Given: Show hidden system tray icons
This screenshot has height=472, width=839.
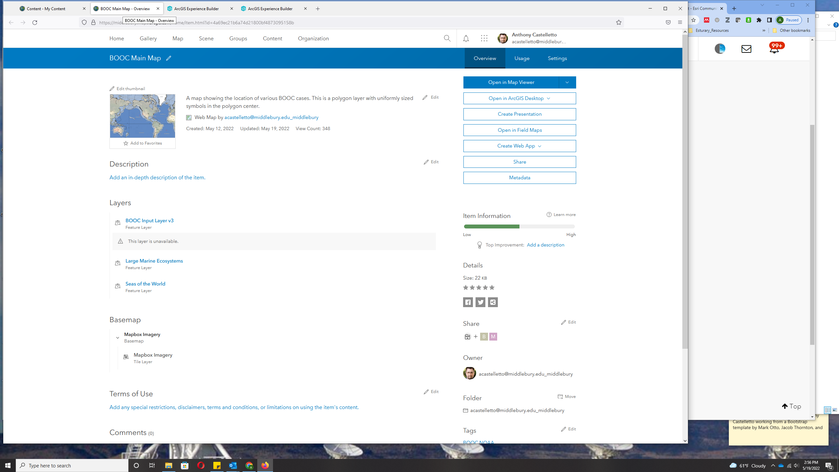Looking at the screenshot, I should (x=773, y=465).
